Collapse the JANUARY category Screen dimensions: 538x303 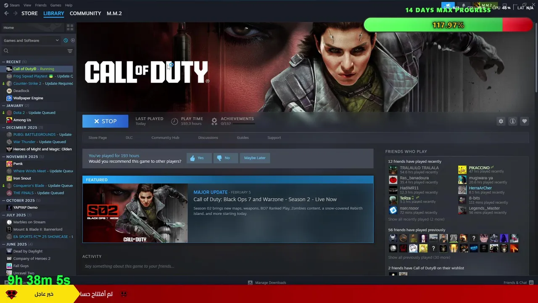[4, 106]
